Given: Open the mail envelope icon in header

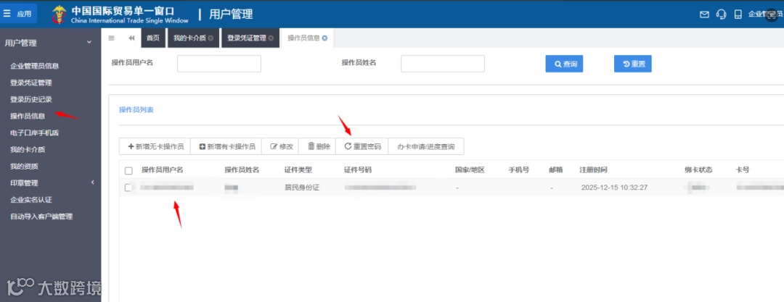Looking at the screenshot, I should 704,14.
